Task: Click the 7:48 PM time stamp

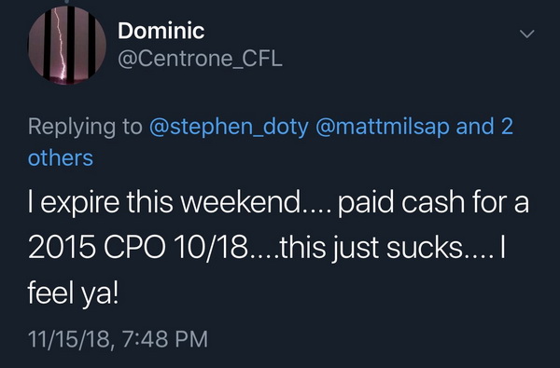Action: [164, 339]
